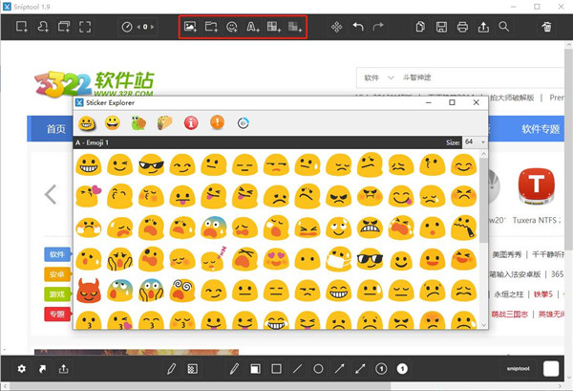Switch to the snail sticker category tab

pyautogui.click(x=139, y=122)
